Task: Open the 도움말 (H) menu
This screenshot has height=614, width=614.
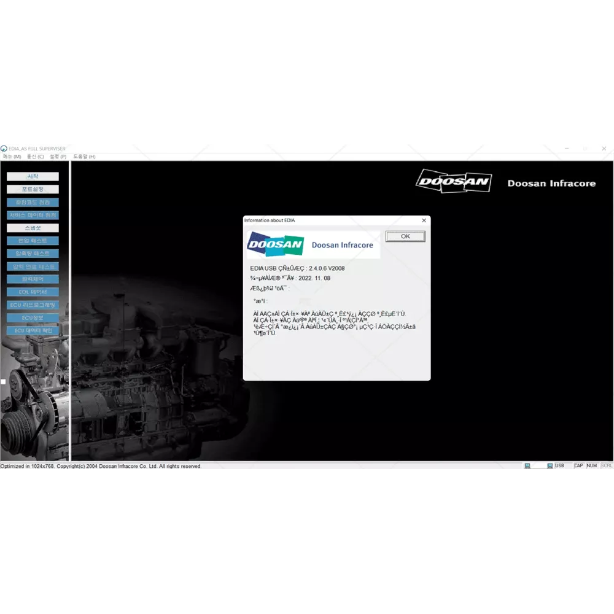Action: 84,157
